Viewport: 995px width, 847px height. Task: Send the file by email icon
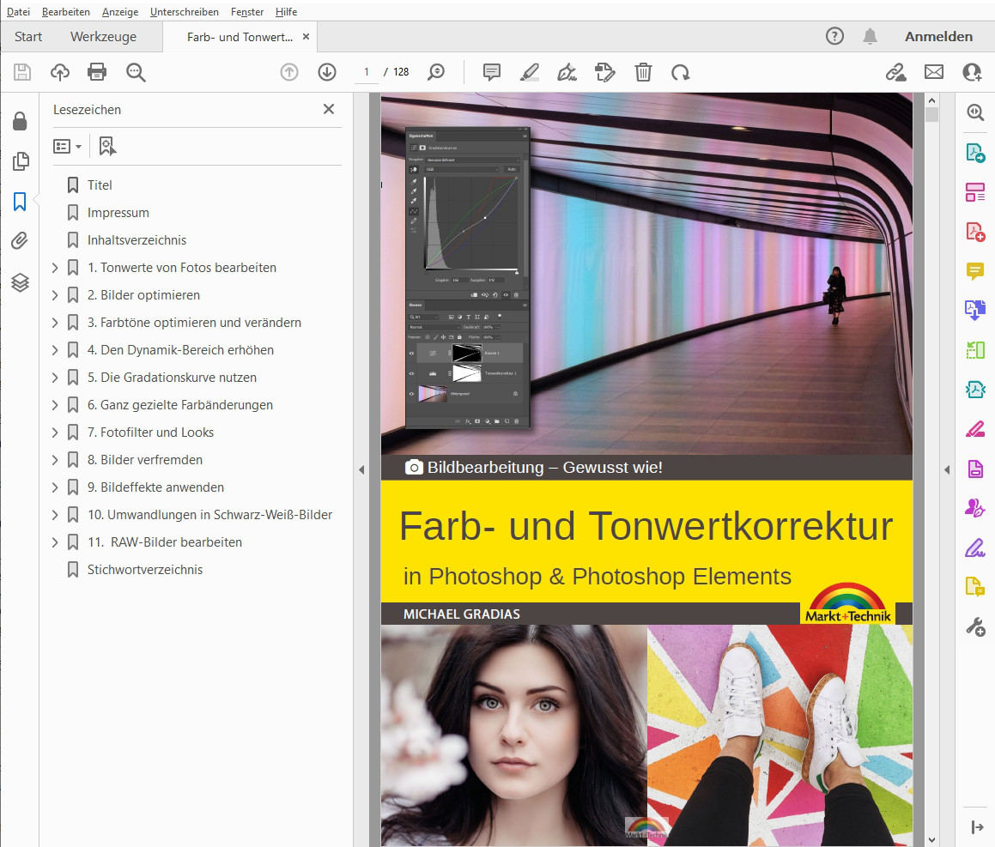tap(934, 72)
